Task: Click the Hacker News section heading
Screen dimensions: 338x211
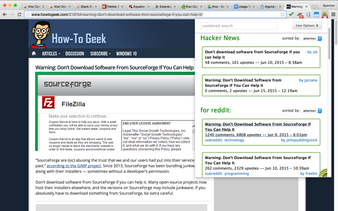Action: [220, 38]
